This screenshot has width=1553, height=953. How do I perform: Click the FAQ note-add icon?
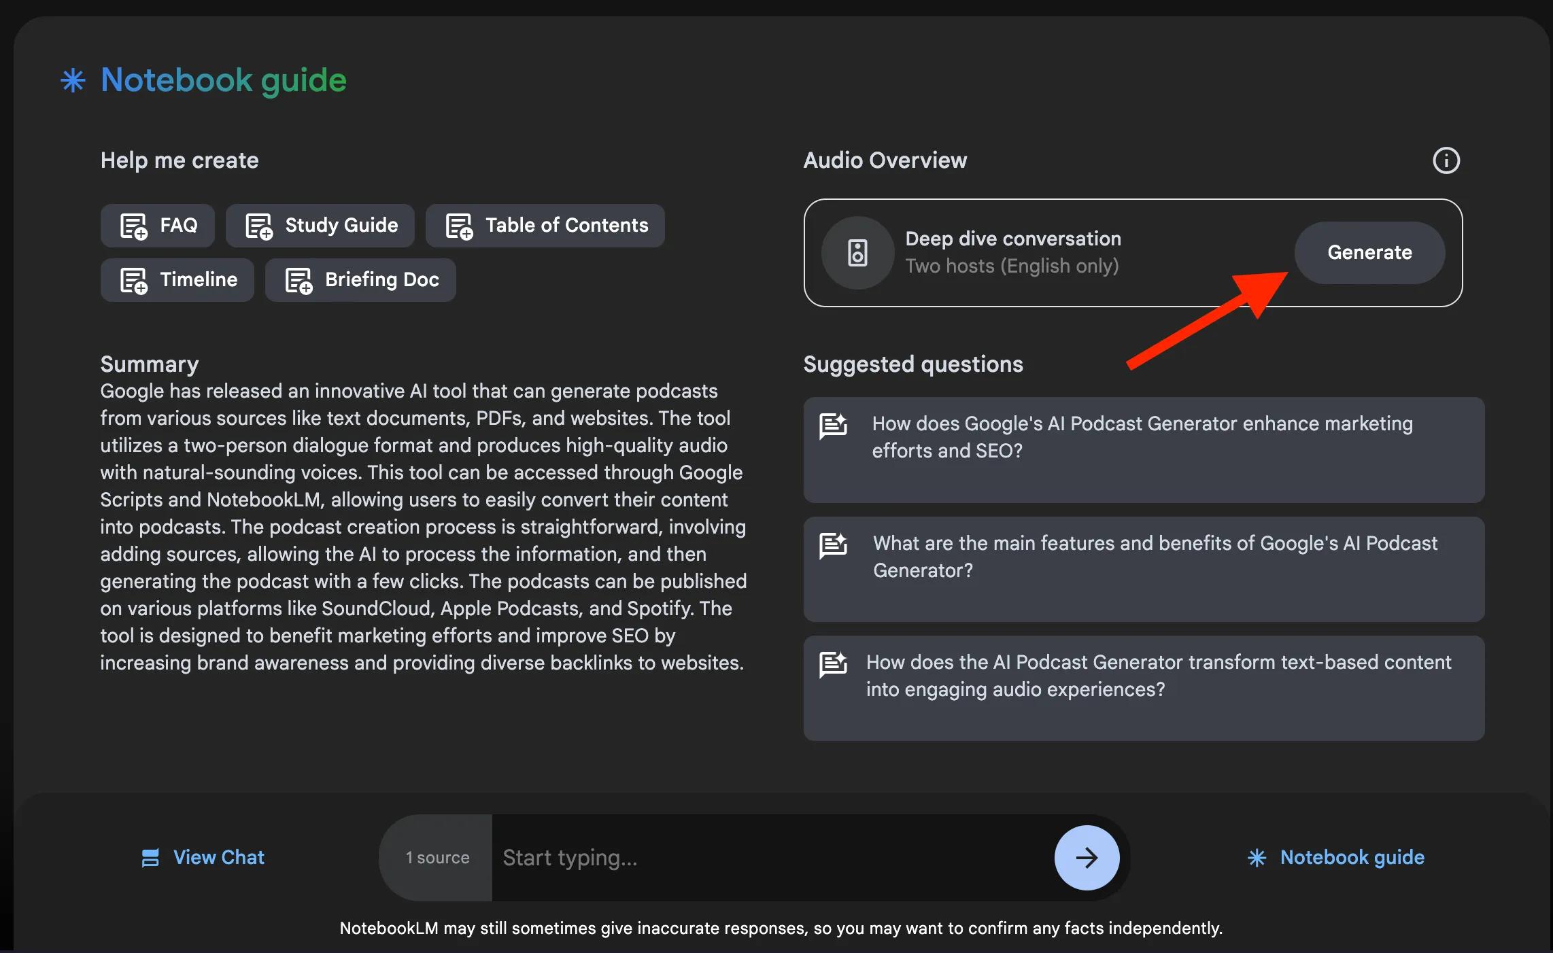(x=134, y=226)
